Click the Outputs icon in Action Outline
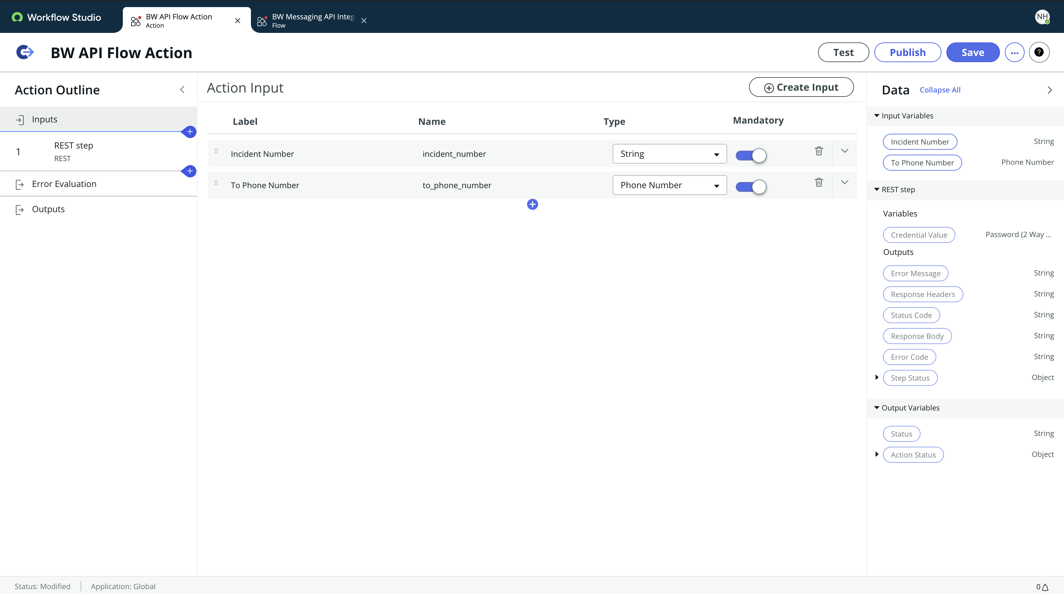This screenshot has width=1064, height=594. (x=19, y=210)
